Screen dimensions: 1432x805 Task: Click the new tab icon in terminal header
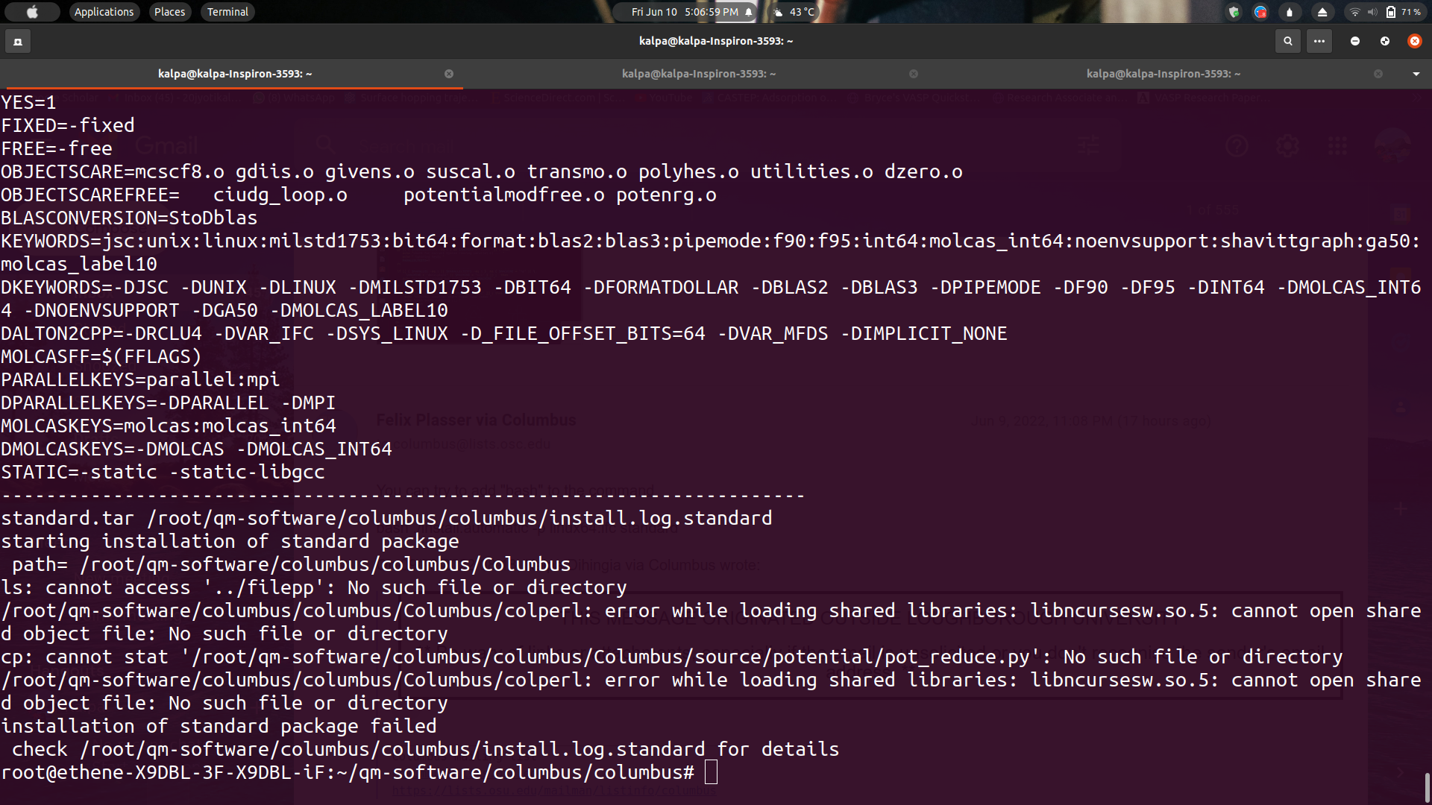18,41
